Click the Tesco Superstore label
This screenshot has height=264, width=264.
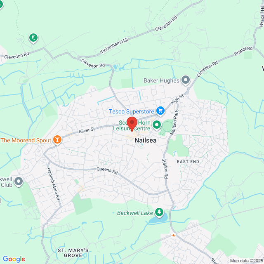pyautogui.click(x=132, y=111)
